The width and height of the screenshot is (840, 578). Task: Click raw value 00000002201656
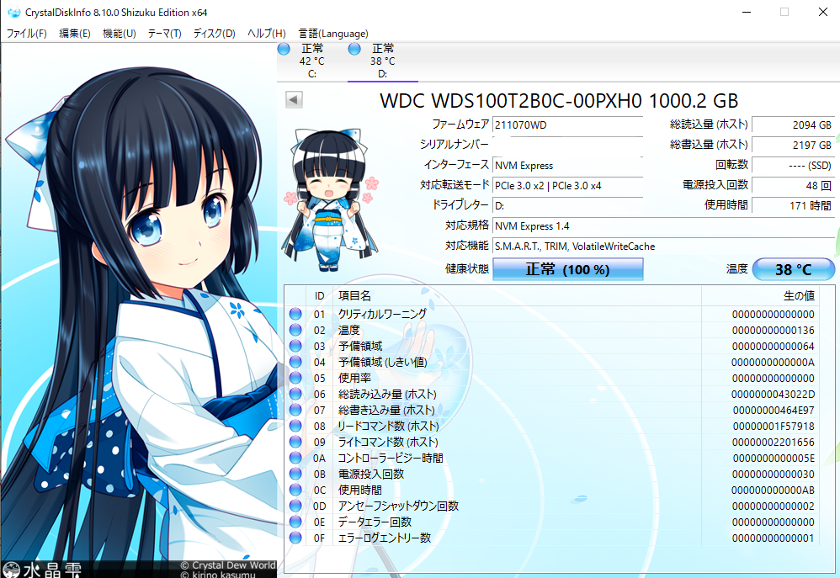773,443
